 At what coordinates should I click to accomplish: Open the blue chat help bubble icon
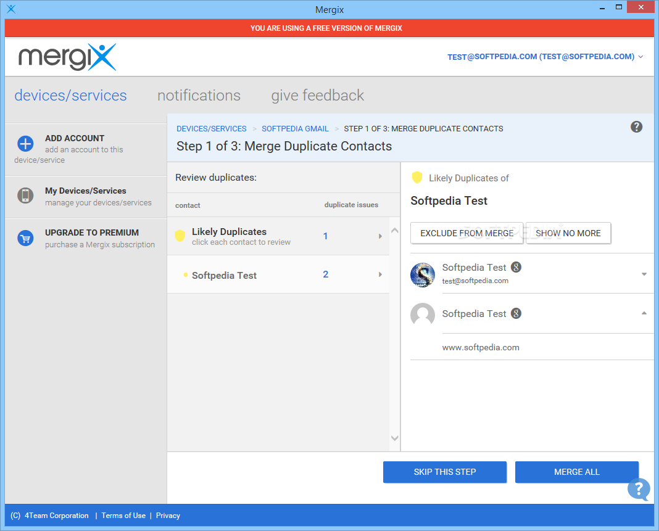click(x=639, y=489)
